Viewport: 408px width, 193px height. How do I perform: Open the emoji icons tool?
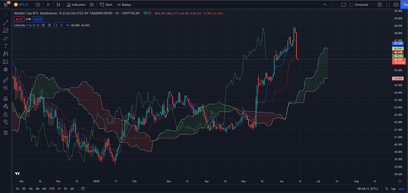pos(6,69)
